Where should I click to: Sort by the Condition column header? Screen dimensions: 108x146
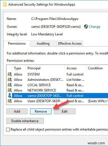point(97,68)
